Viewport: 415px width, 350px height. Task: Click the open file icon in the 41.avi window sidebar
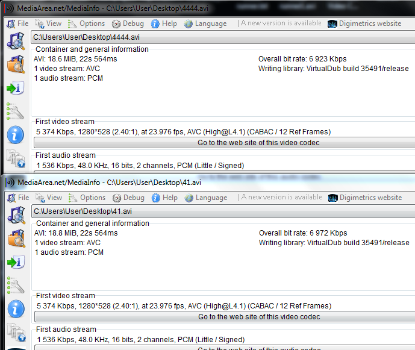pos(16,215)
